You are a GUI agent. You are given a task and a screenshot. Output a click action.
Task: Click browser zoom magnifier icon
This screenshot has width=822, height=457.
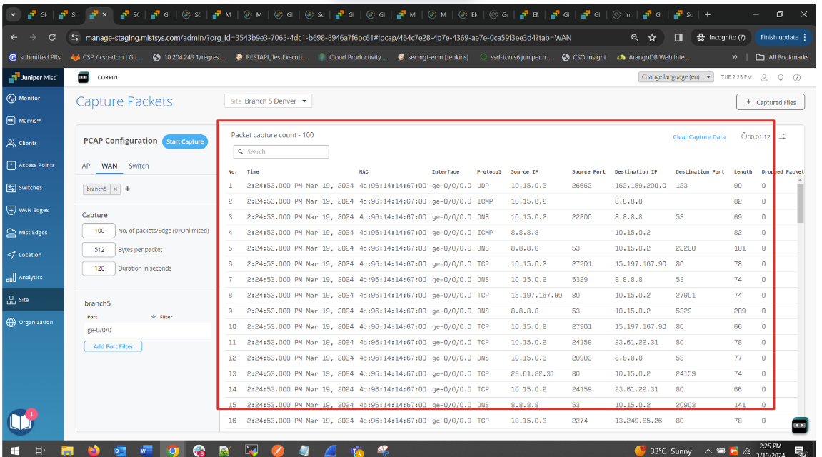pos(635,37)
